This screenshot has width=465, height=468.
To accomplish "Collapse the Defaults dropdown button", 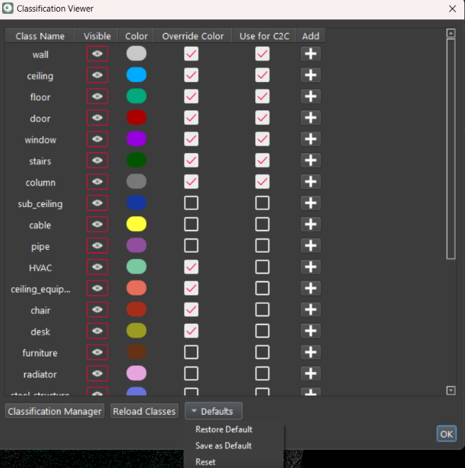I will point(213,411).
